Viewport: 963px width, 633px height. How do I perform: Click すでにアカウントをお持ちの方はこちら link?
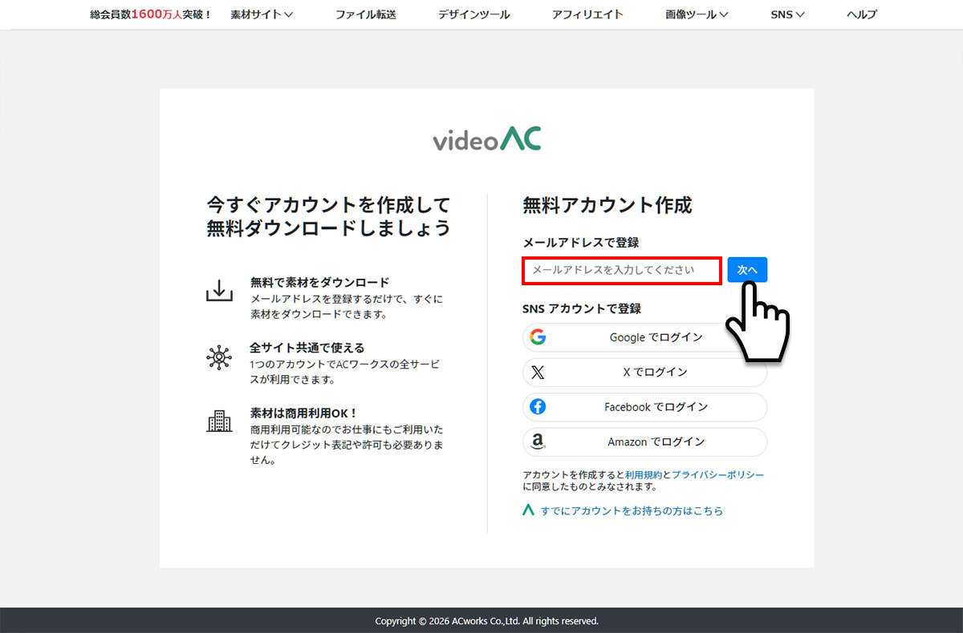click(x=632, y=510)
